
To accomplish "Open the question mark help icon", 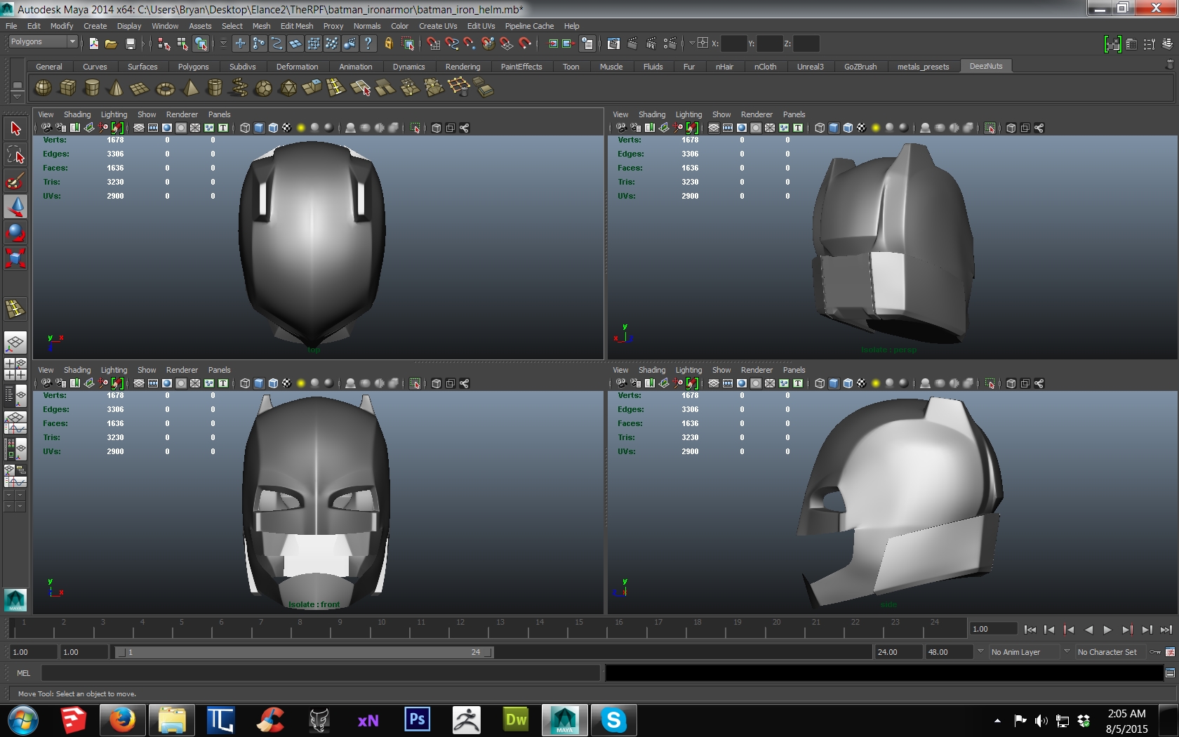I will [368, 44].
